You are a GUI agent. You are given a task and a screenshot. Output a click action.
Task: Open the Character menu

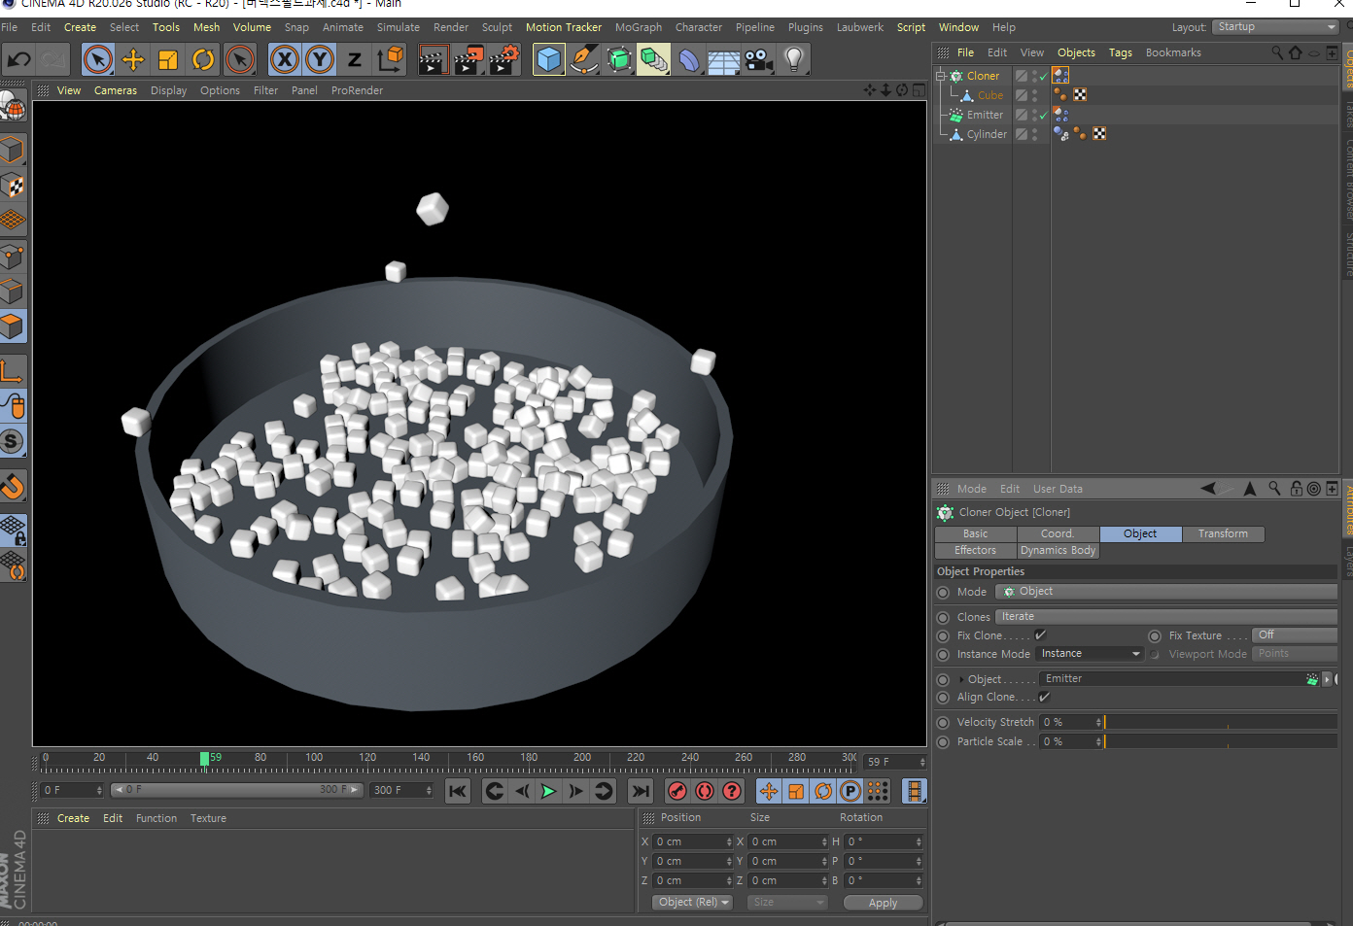coord(699,27)
